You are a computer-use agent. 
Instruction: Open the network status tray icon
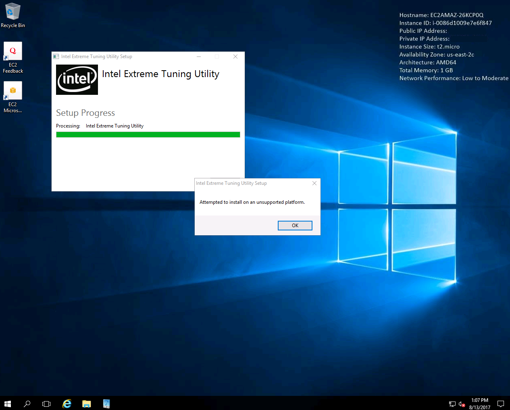(x=452, y=404)
